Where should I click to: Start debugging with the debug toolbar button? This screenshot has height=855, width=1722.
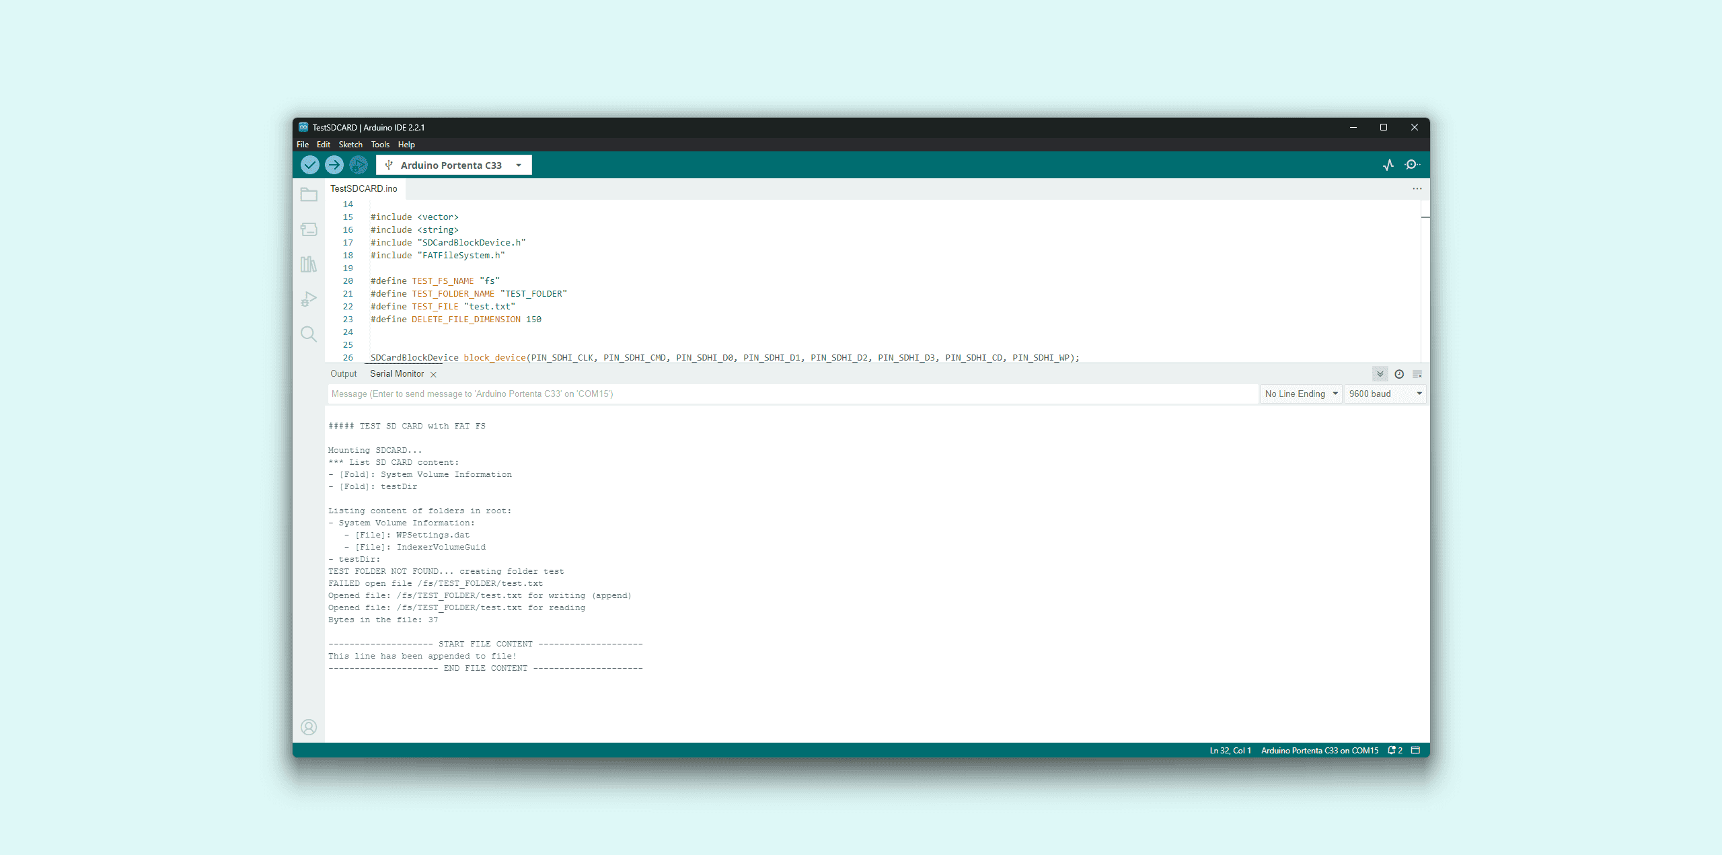(358, 165)
